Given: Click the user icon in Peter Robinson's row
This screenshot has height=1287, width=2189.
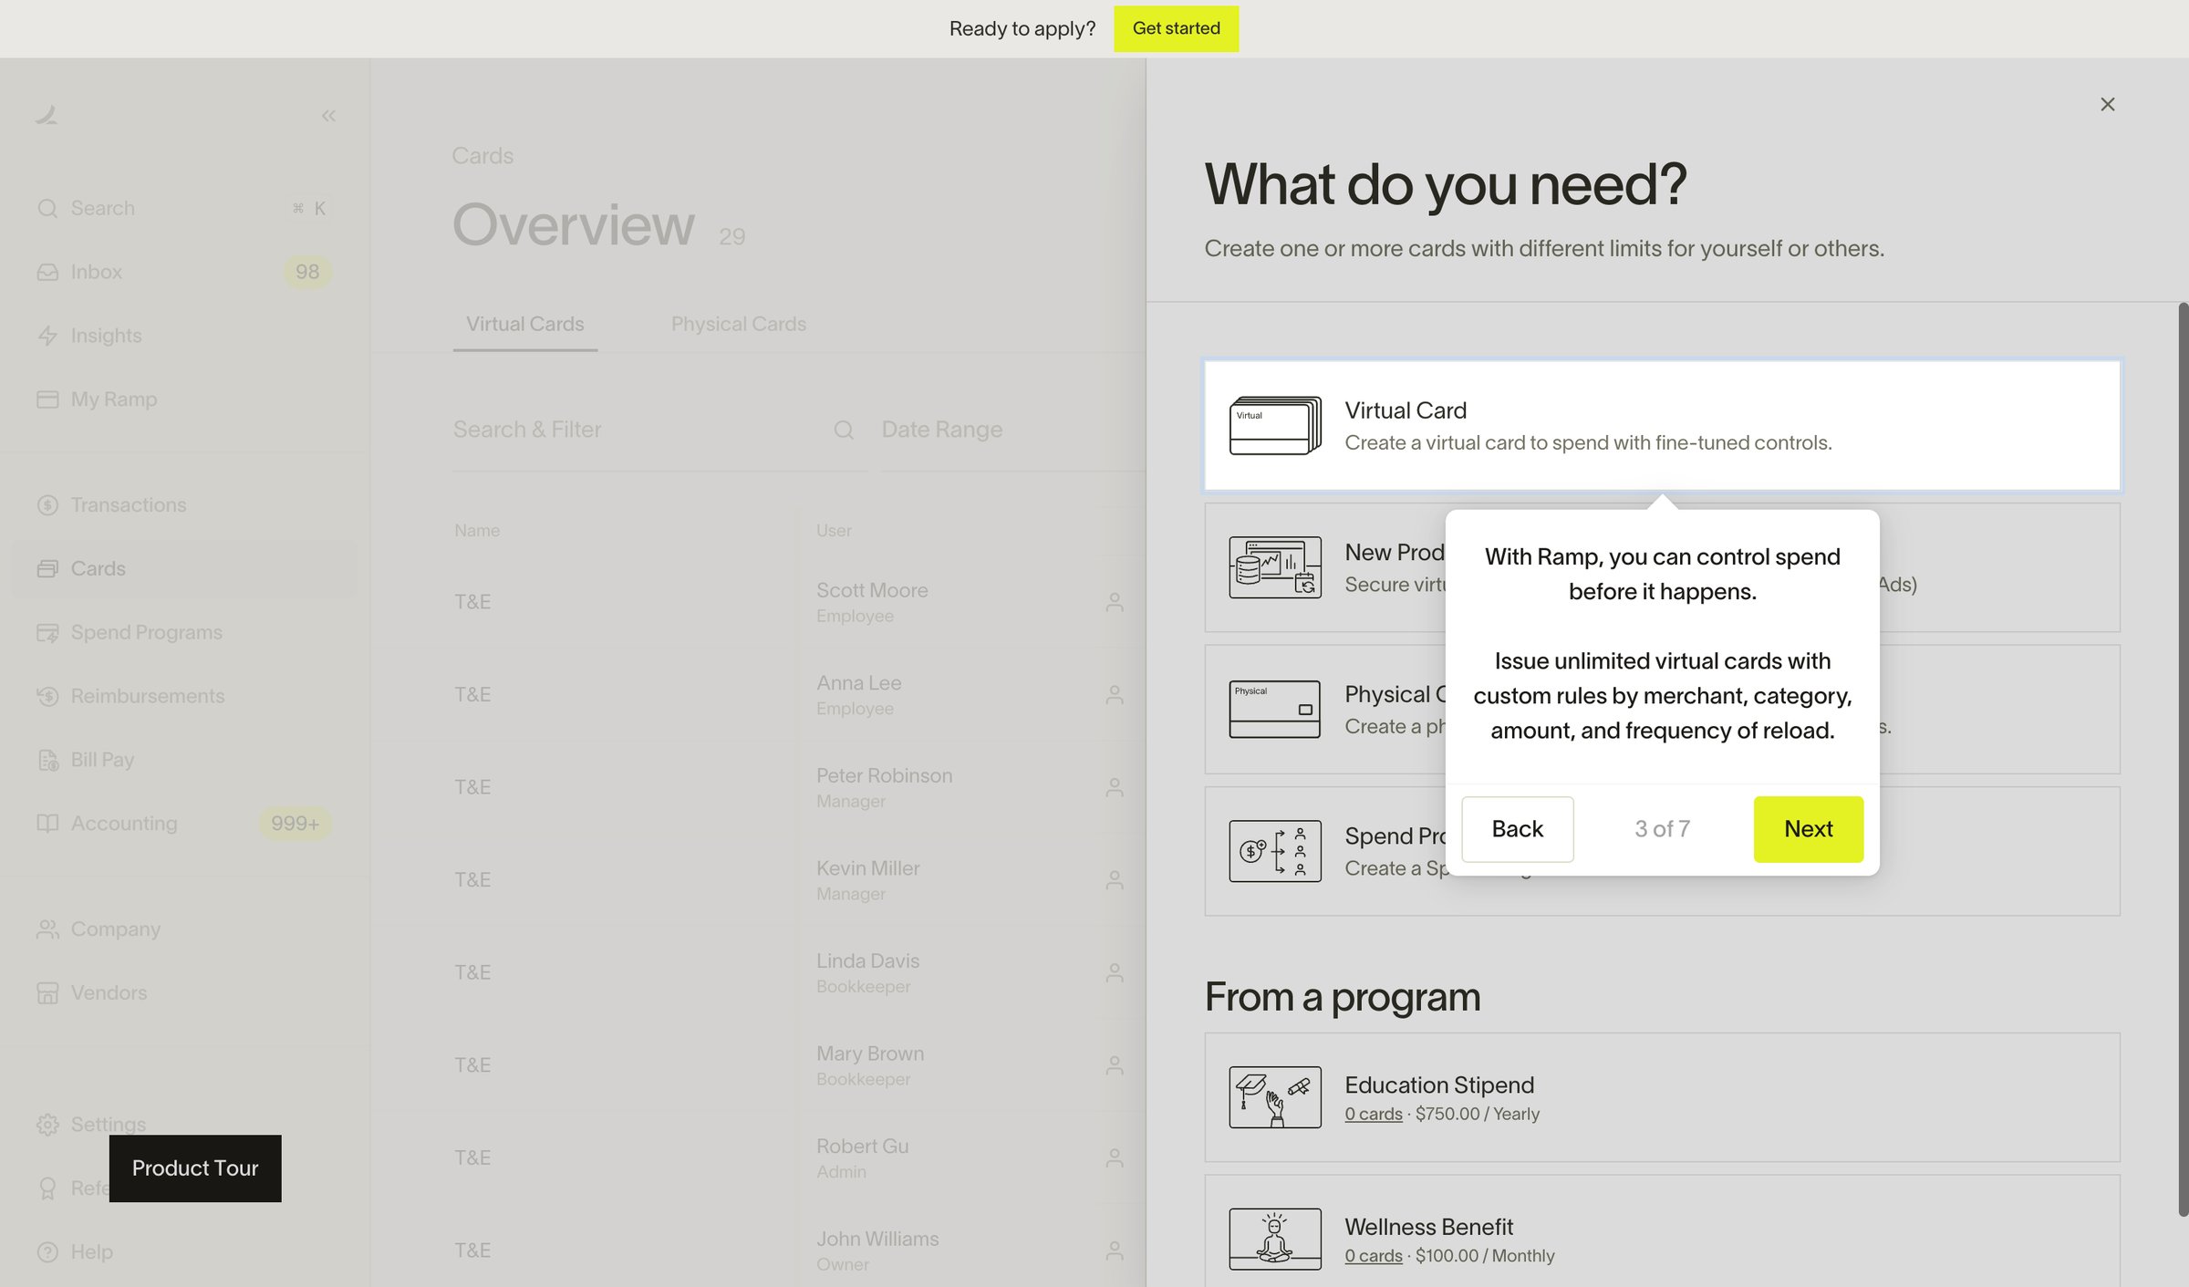Looking at the screenshot, I should pyautogui.click(x=1115, y=787).
